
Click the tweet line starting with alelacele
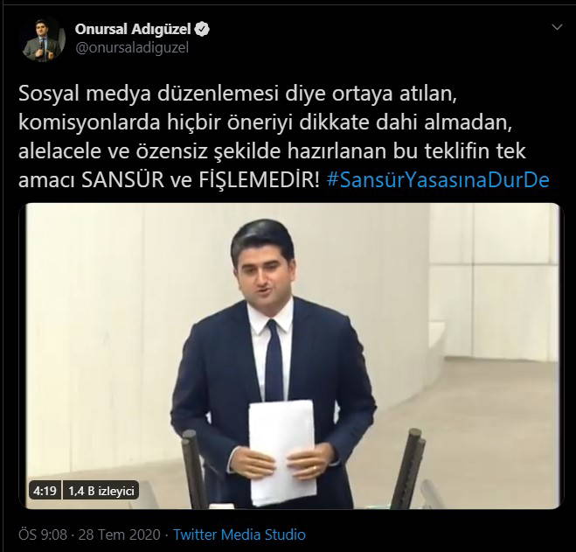click(x=272, y=151)
